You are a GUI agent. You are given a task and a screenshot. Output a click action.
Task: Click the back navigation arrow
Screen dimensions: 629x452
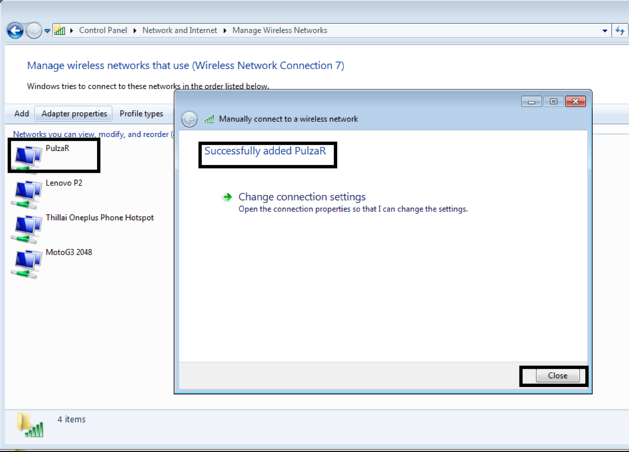15,30
